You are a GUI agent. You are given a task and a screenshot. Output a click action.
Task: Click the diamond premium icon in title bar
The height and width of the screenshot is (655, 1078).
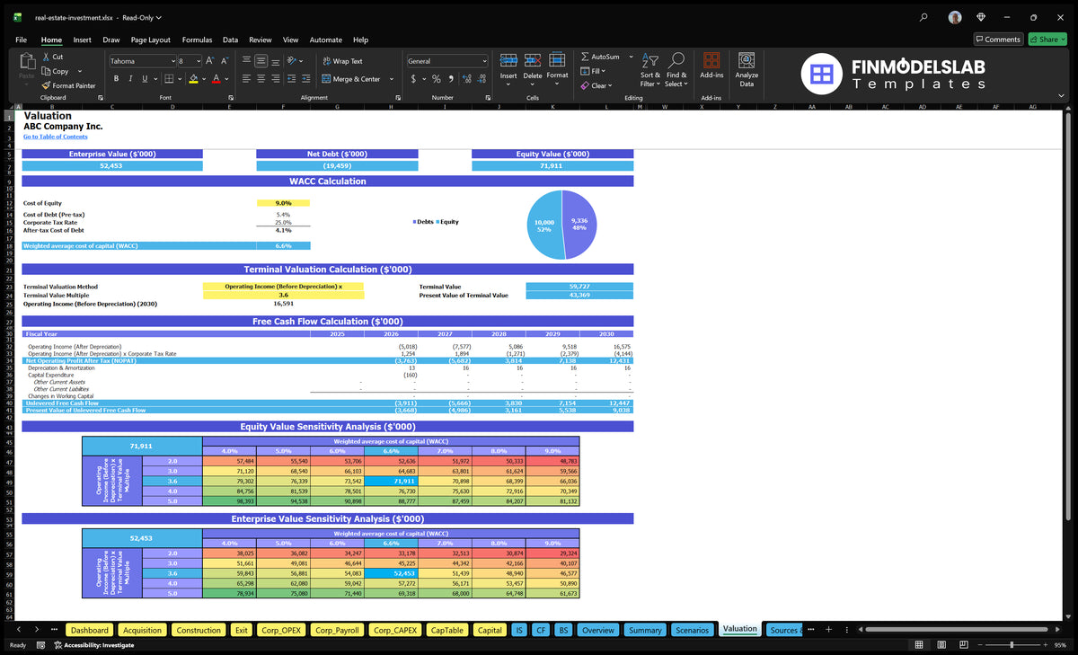pyautogui.click(x=981, y=17)
